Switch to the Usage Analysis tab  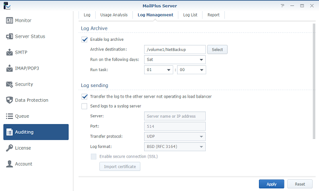pos(114,15)
